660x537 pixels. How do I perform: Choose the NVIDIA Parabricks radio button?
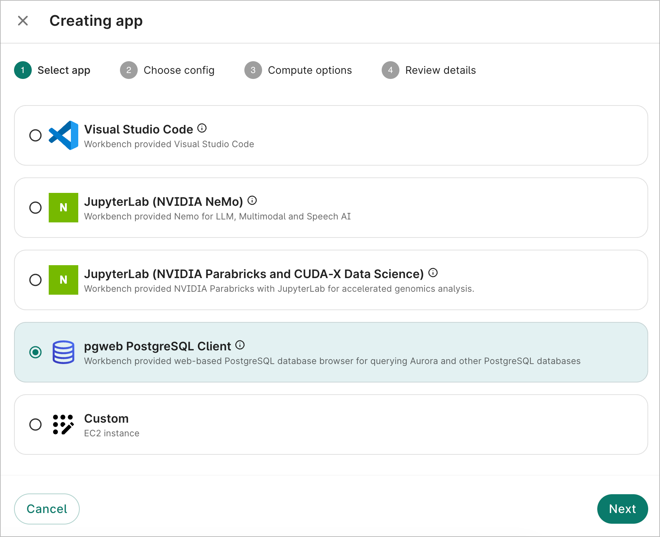click(x=35, y=280)
